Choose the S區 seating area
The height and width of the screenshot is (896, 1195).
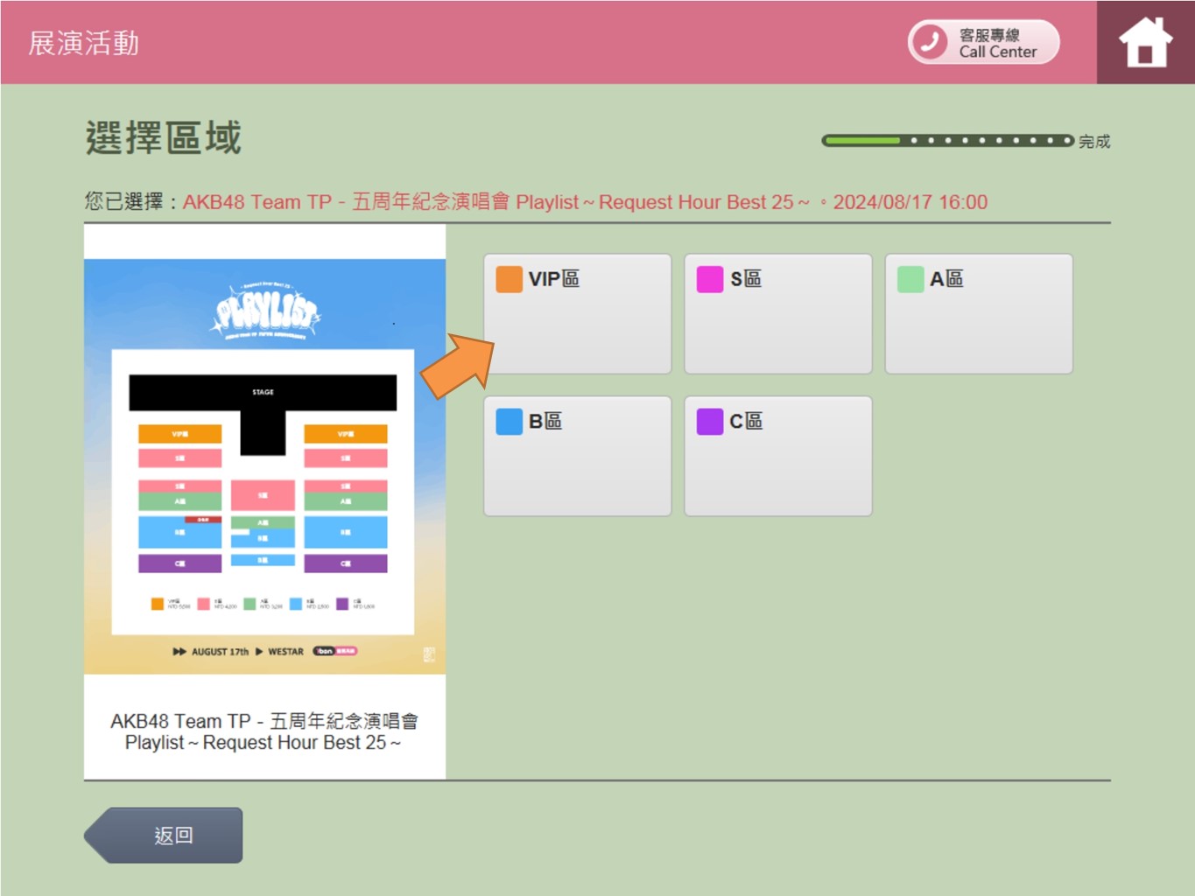777,313
